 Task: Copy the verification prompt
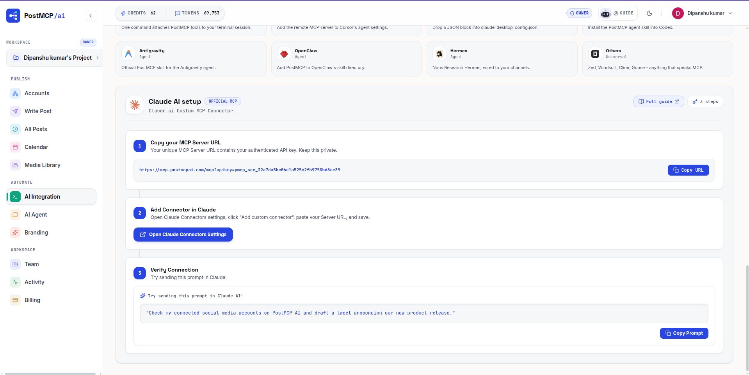(684, 333)
